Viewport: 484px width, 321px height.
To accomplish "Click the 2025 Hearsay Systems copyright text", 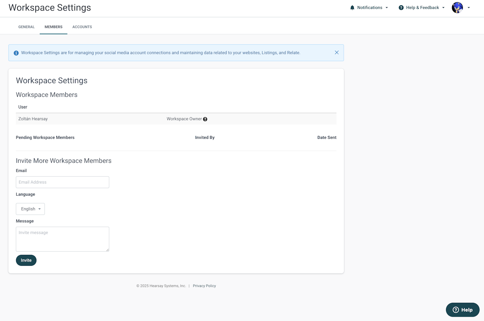I will tap(161, 286).
